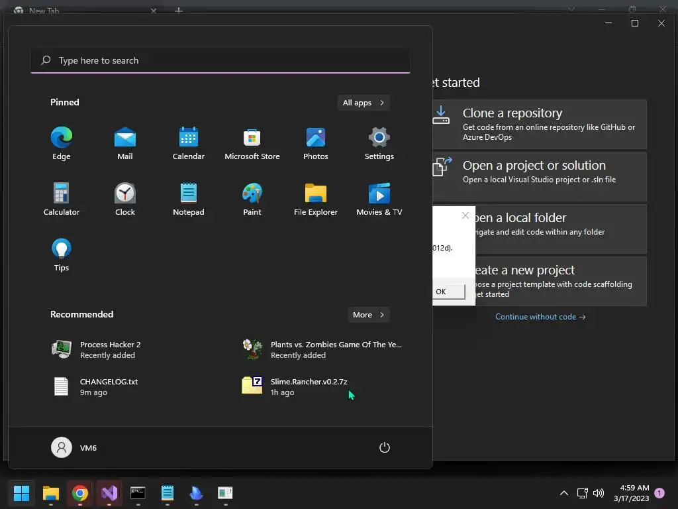Switch to Chrome on the taskbar
The width and height of the screenshot is (678, 509).
pos(80,493)
